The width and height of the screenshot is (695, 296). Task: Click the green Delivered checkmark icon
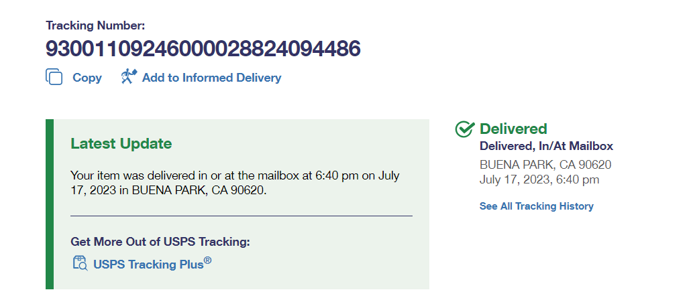click(x=464, y=129)
